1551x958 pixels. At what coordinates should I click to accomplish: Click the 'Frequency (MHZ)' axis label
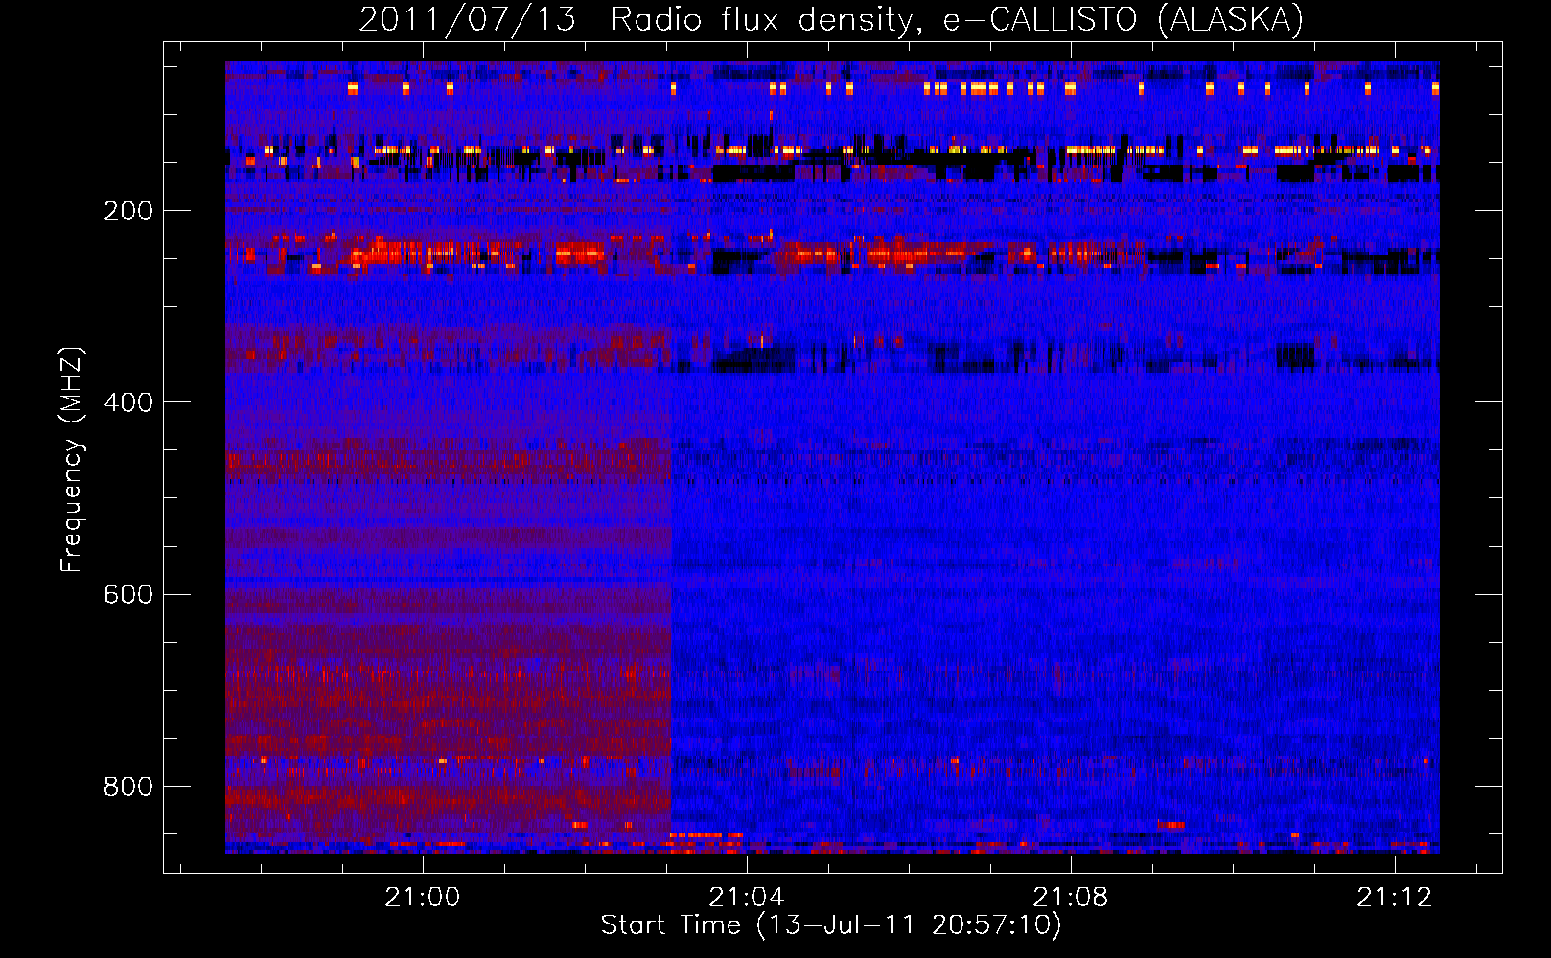(72, 460)
